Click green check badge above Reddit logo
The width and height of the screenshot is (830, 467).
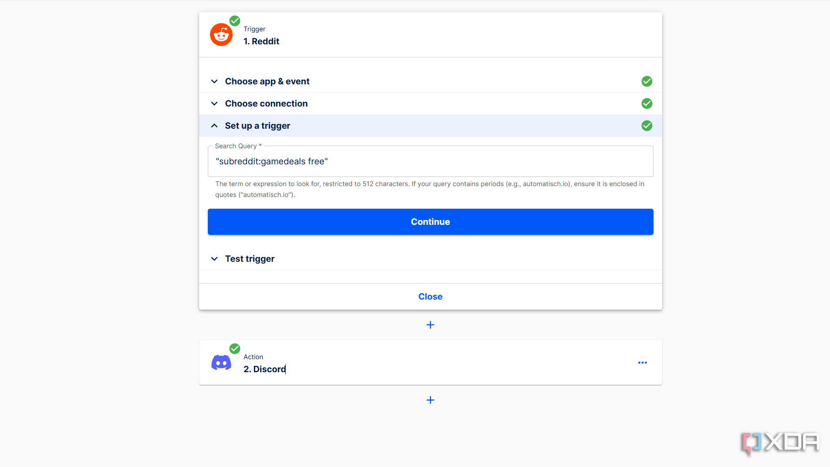pos(235,21)
